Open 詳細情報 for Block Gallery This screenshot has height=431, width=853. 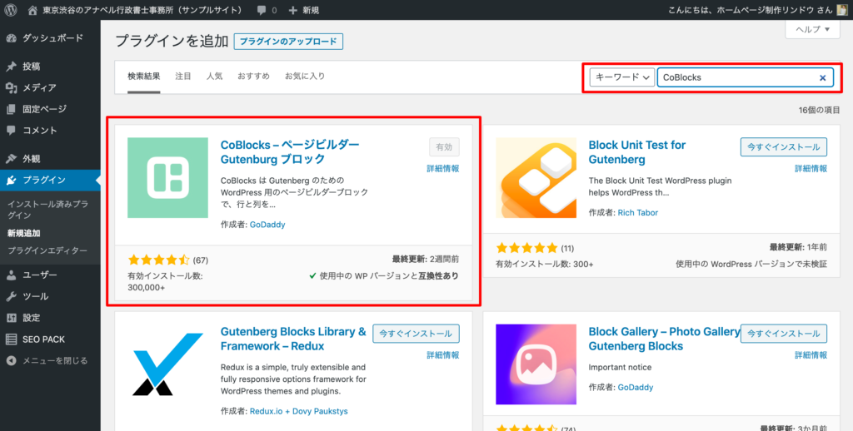tap(811, 355)
